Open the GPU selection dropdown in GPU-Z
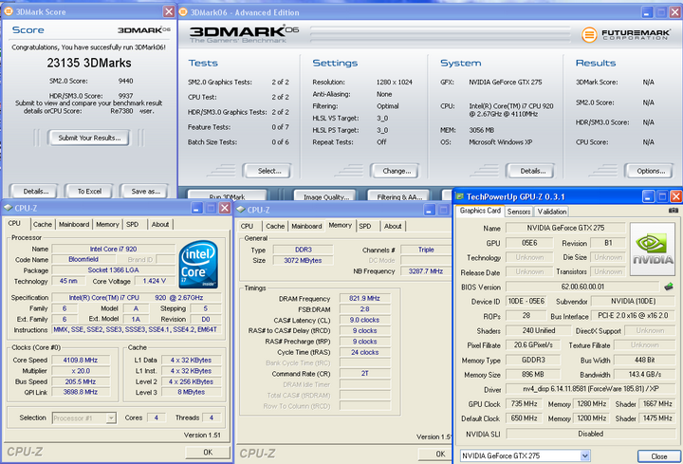This screenshot has height=464, width=683. click(585, 455)
